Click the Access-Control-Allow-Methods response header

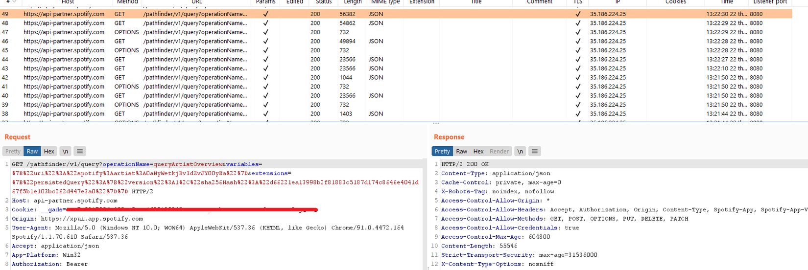point(565,219)
